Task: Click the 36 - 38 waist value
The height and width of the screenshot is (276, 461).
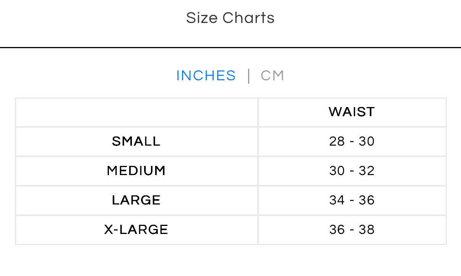Action: (352, 230)
